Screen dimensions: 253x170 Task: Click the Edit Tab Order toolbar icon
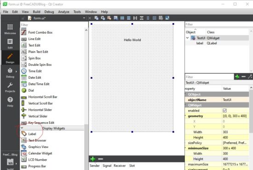115,18
